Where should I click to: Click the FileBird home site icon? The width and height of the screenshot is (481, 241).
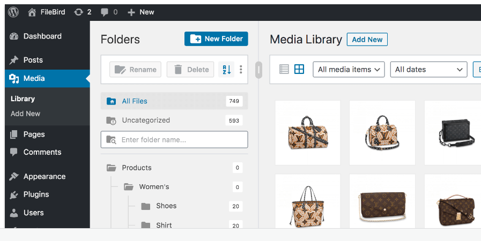33,12
